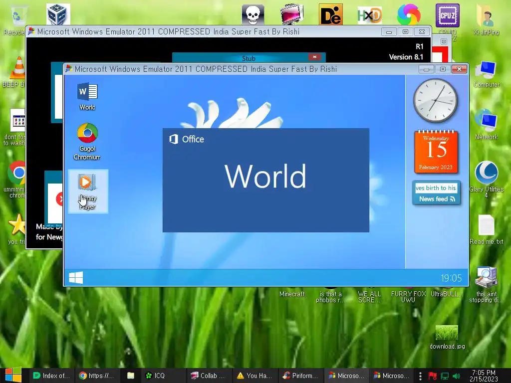Image resolution: width=511 pixels, height=383 pixels.
Task: Select the WE ALL SCRE... desktop item
Action: [x=369, y=297]
